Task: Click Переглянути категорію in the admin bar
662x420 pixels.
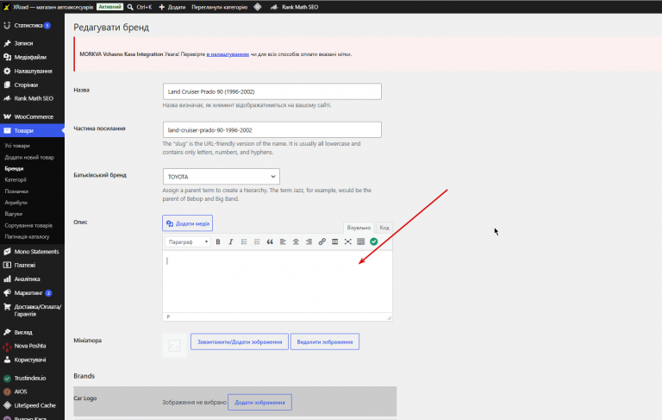Action: pyautogui.click(x=219, y=7)
